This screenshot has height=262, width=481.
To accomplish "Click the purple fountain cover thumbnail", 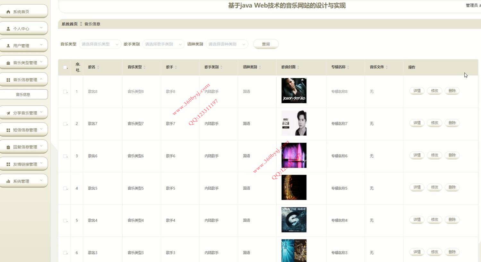I will [x=294, y=155].
